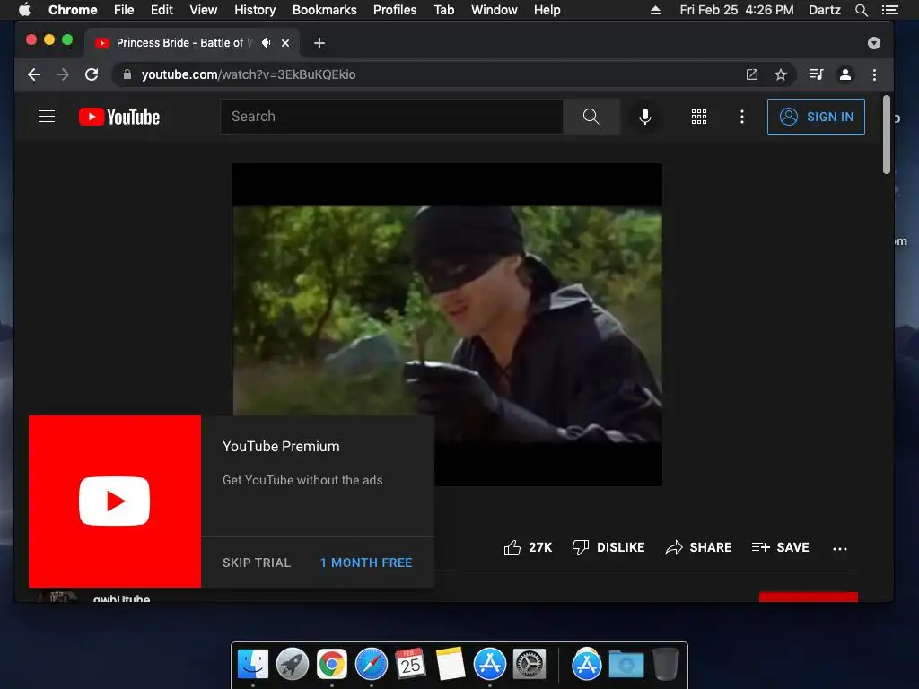Open the History menu
Image resolution: width=919 pixels, height=689 pixels.
[x=255, y=10]
